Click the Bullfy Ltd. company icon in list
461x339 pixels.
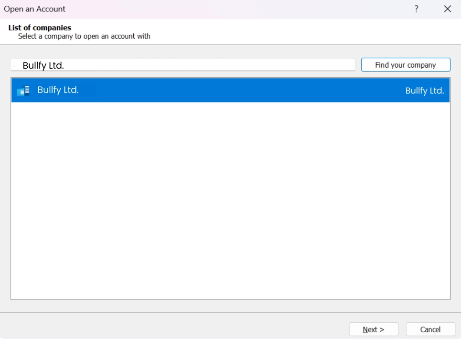[23, 91]
